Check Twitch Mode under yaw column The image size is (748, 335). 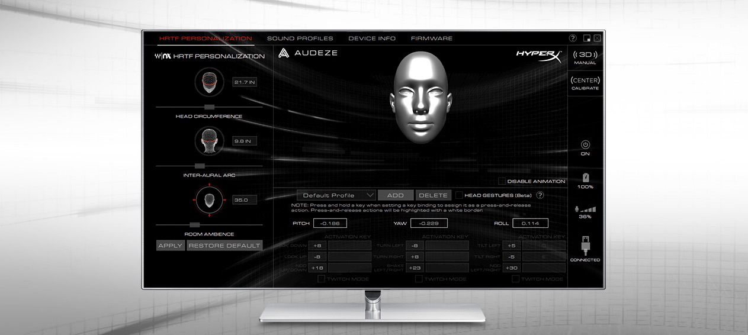coord(418,279)
